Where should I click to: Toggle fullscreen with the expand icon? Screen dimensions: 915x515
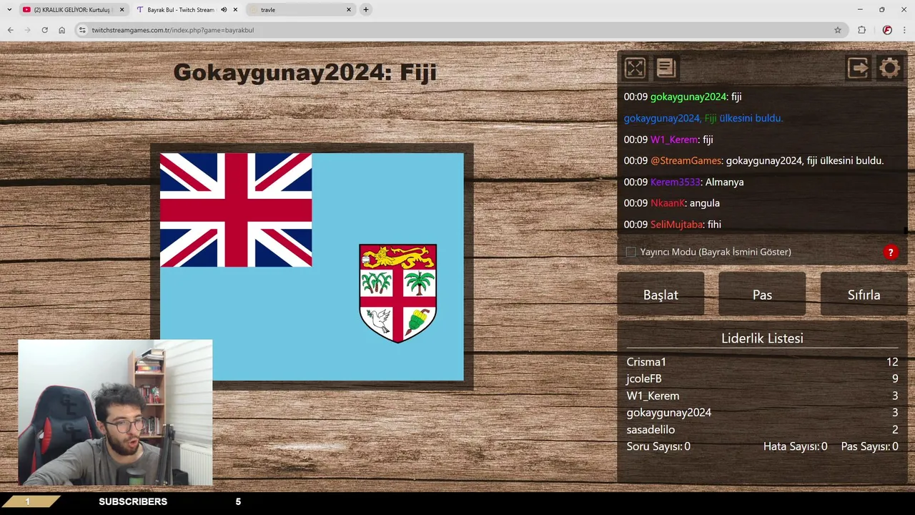coord(635,68)
